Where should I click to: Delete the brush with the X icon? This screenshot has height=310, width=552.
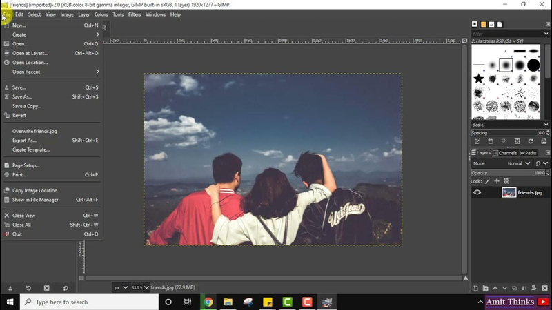coord(517,141)
